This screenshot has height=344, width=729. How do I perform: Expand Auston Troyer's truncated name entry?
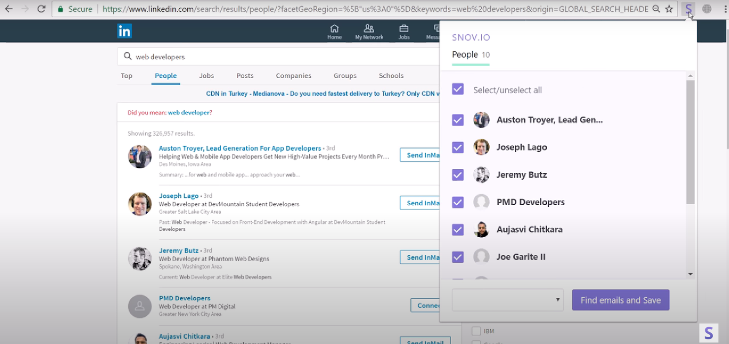coord(550,120)
